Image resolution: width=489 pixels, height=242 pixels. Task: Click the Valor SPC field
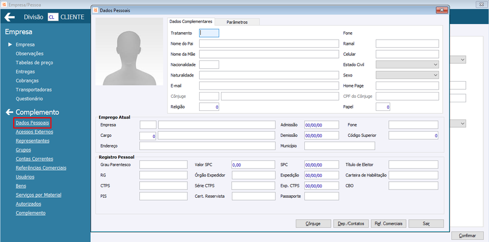click(x=254, y=165)
